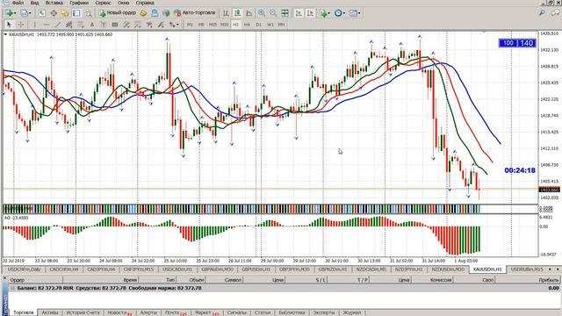Open the MetaEditor yellow book icon
The image size is (562, 316).
tap(143, 13)
